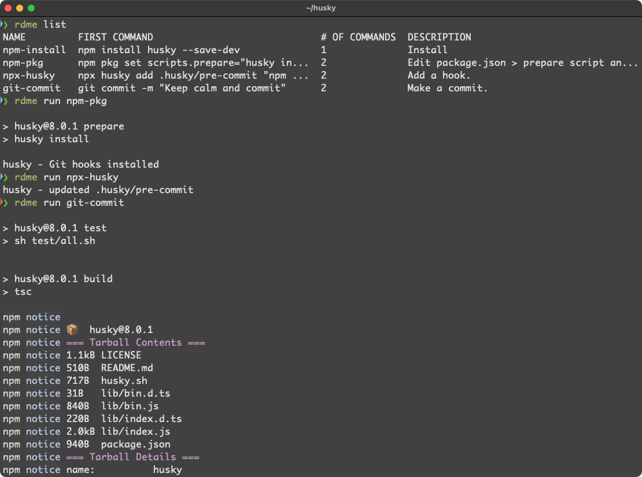Select the red close traffic light

click(7, 8)
